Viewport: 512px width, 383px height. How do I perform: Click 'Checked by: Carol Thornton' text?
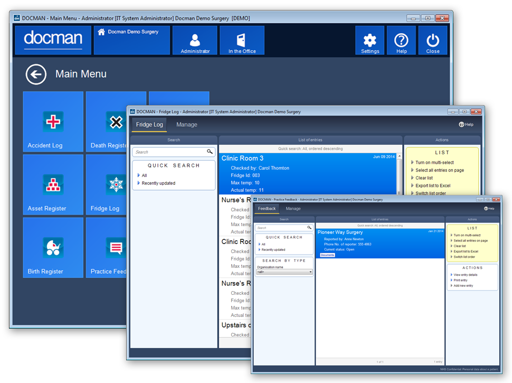pos(260,168)
